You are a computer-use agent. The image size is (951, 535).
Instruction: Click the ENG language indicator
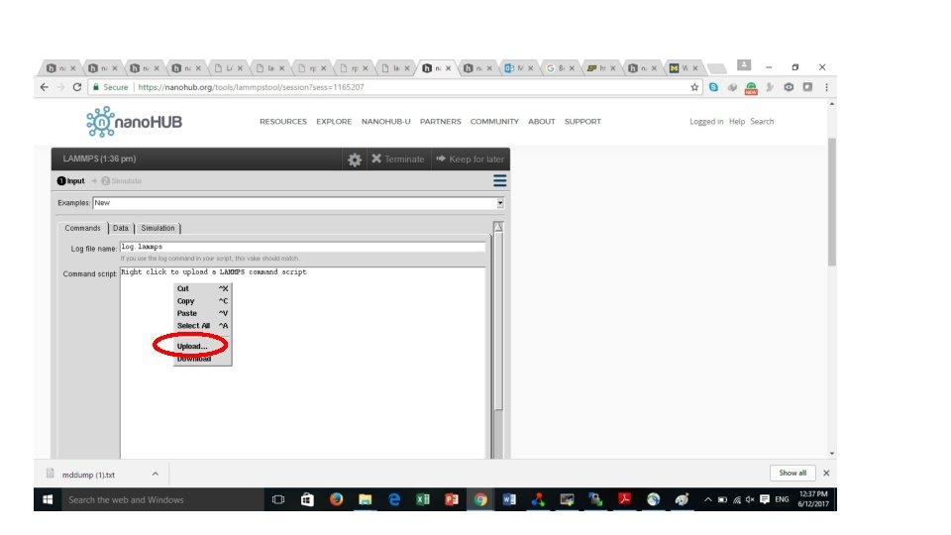[782, 499]
